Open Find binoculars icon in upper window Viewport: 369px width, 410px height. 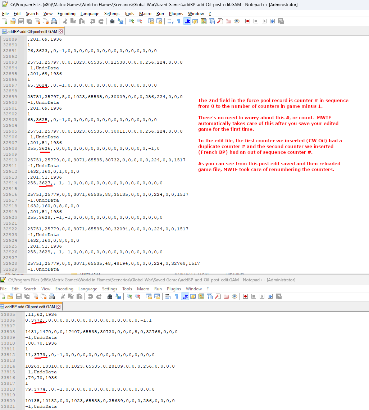click(112, 22)
